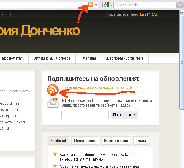The width and height of the screenshot is (184, 168).
Task: Click the star beside 'Как убрать сообщение'
Action: [55, 154]
